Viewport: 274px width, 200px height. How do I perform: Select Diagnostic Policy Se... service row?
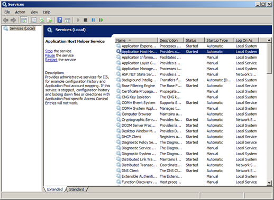click(x=187, y=142)
